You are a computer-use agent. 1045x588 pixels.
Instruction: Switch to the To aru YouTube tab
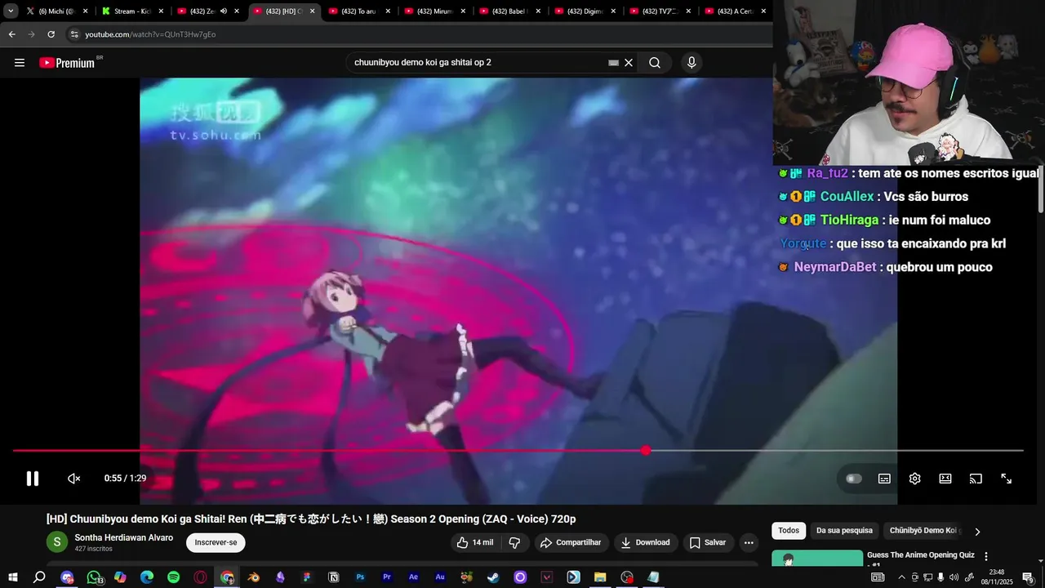pyautogui.click(x=358, y=11)
